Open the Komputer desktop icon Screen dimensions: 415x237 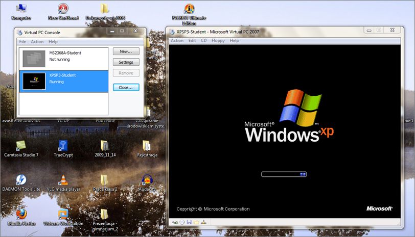pos(21,12)
